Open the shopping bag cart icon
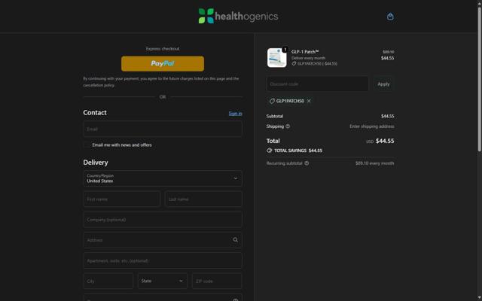This screenshot has width=482, height=301. pyautogui.click(x=390, y=17)
